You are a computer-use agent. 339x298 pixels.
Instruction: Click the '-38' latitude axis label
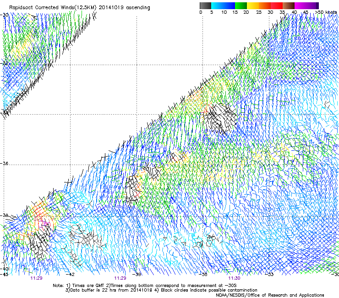pyautogui.click(x=4, y=215)
